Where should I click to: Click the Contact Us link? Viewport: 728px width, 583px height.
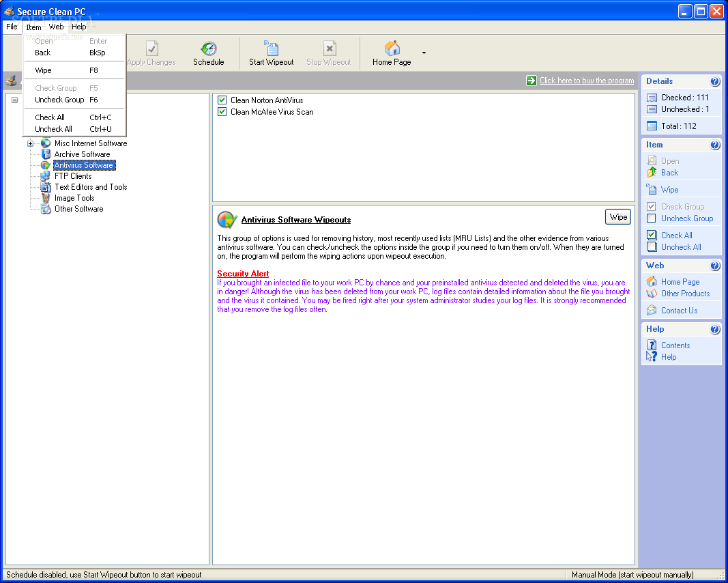click(x=680, y=311)
